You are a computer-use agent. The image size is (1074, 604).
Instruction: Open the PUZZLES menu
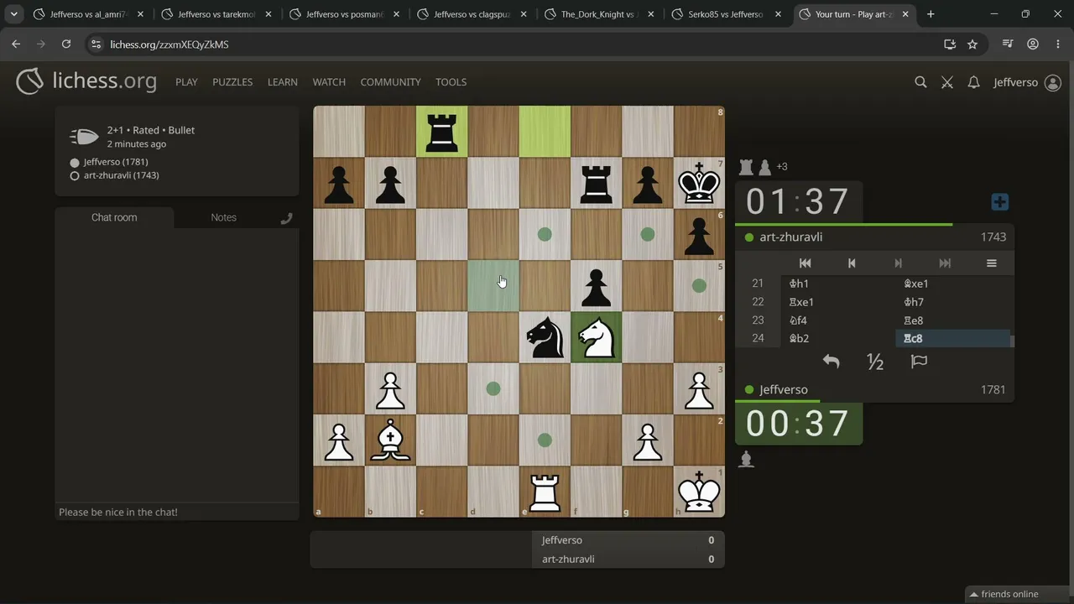(232, 82)
